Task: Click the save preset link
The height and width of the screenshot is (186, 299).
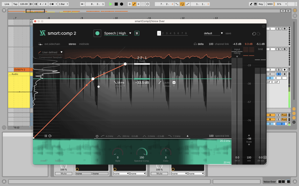Action: (x=228, y=33)
